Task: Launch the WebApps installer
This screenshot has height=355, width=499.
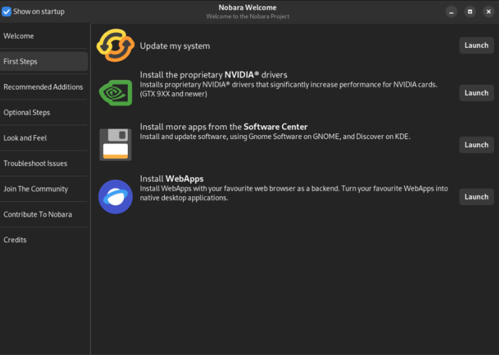Action: (477, 197)
